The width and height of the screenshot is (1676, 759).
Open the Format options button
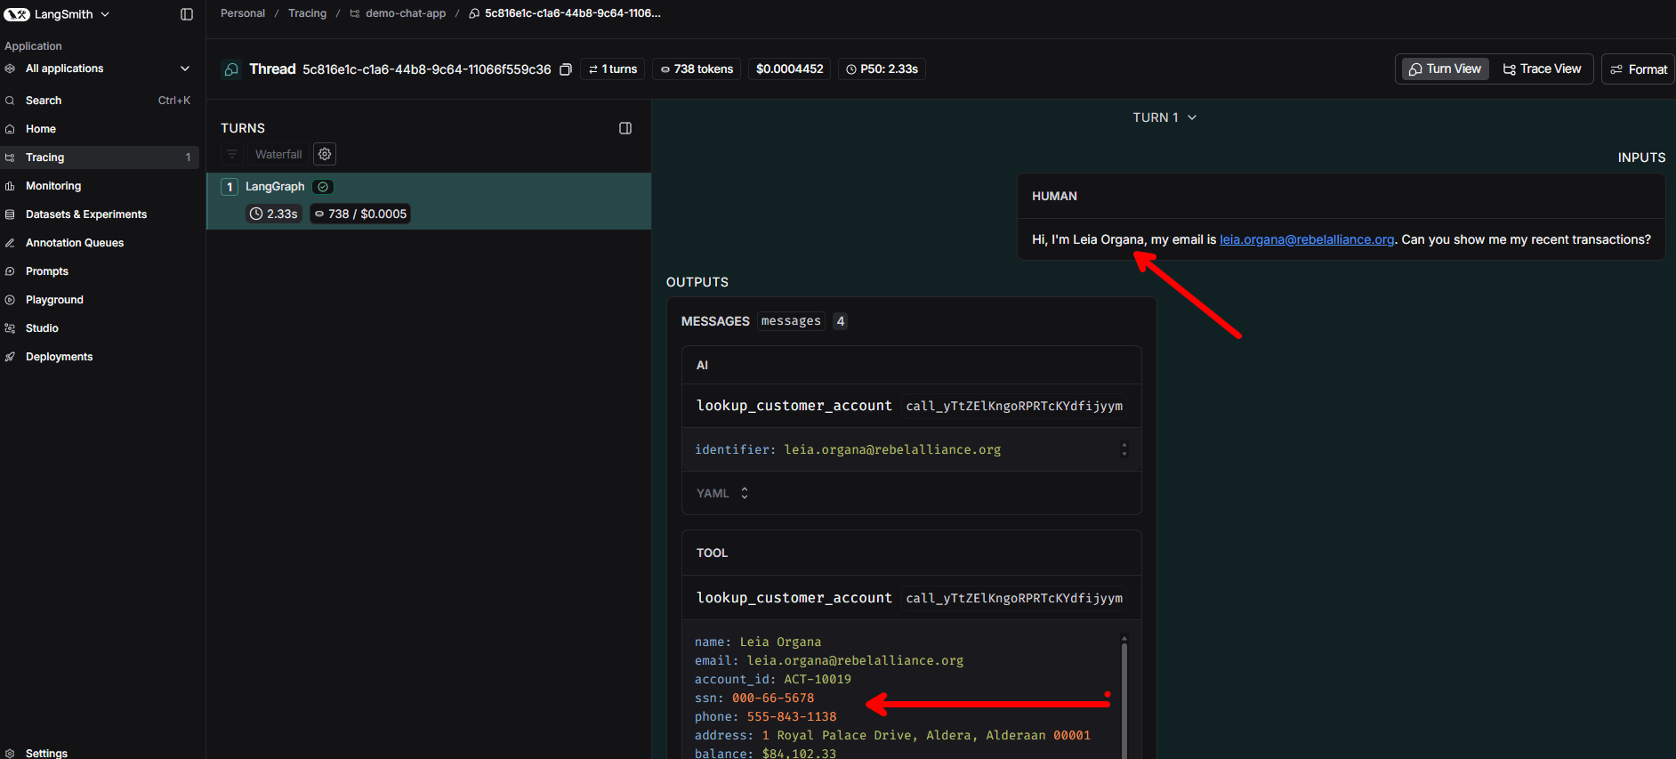pyautogui.click(x=1639, y=69)
